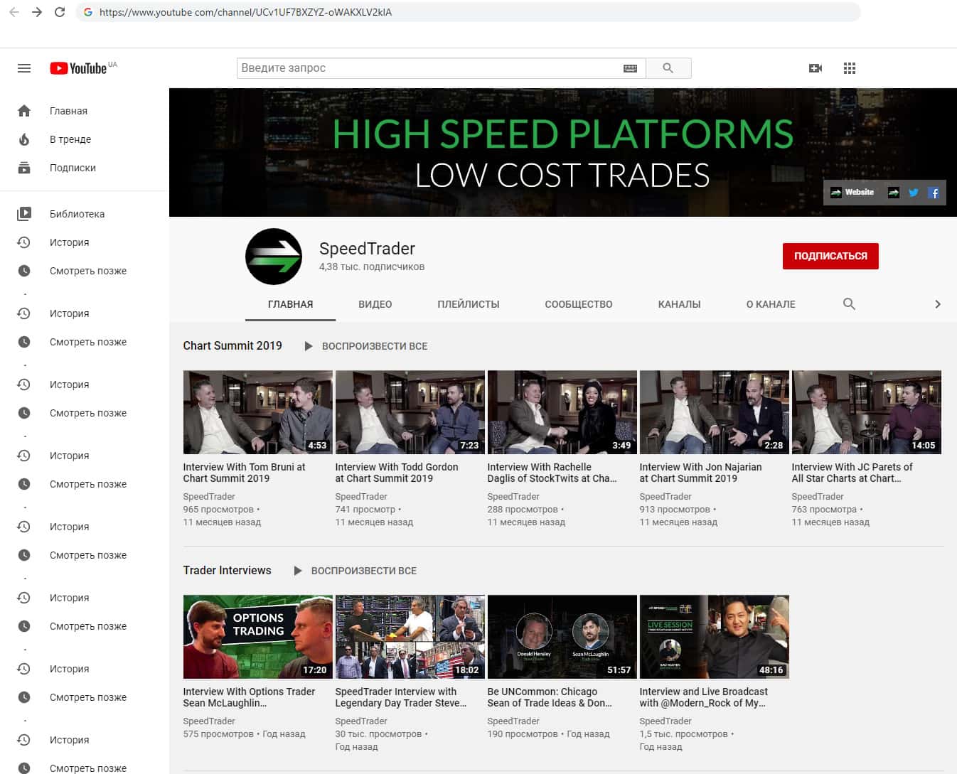
Task: Expand channel tabs with right chevron
Action: coord(937,304)
